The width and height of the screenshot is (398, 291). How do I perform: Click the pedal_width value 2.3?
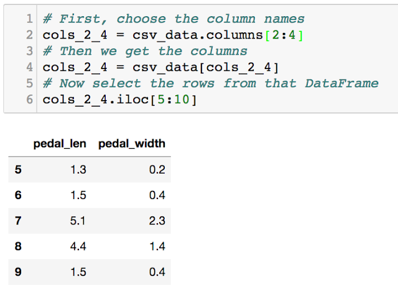pyautogui.click(x=157, y=221)
